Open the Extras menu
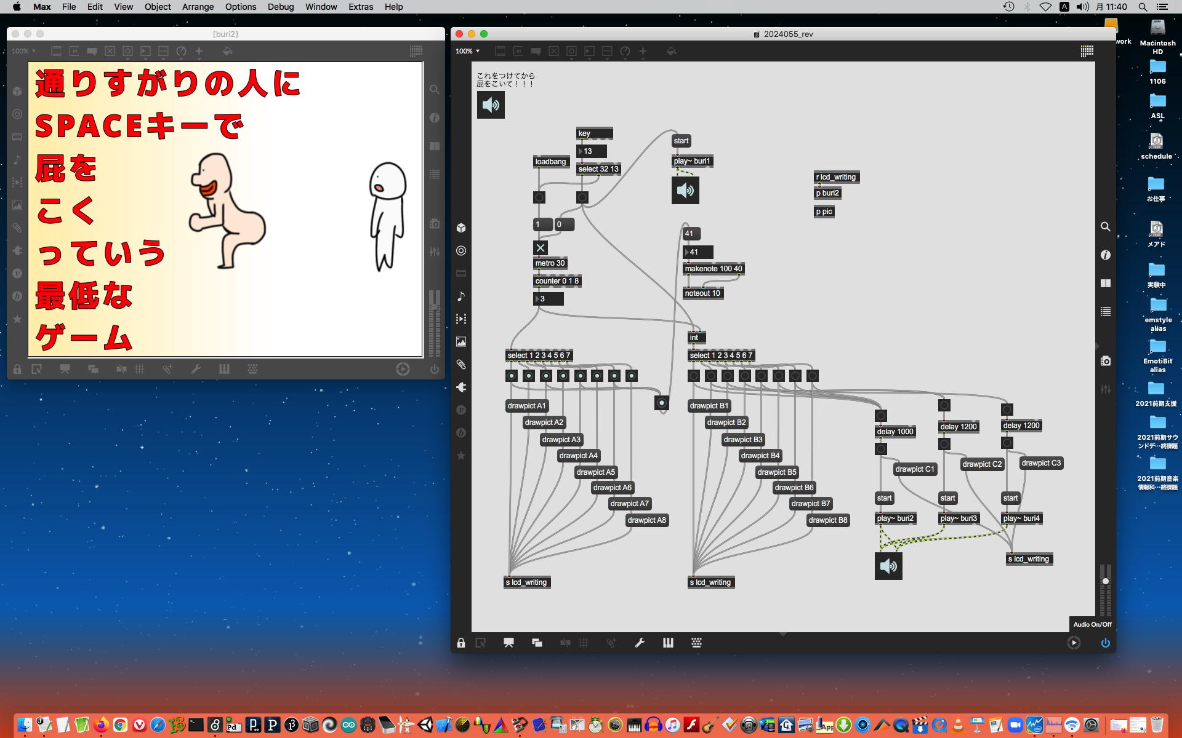The height and width of the screenshot is (738, 1182). (360, 7)
